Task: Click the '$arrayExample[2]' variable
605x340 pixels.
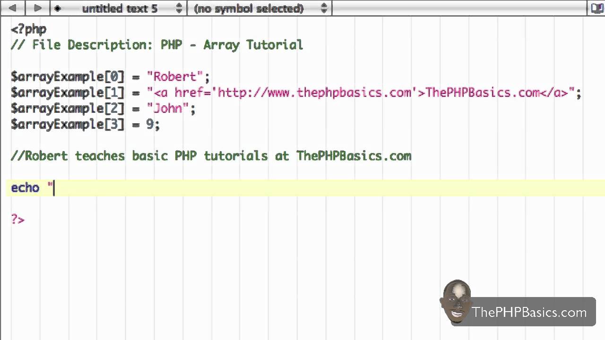Action: (x=68, y=109)
